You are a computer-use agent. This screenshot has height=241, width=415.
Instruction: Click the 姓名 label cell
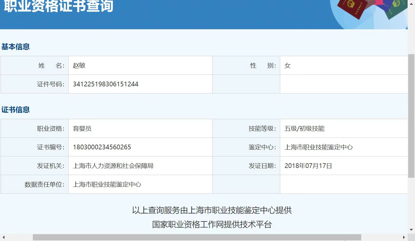[35, 65]
